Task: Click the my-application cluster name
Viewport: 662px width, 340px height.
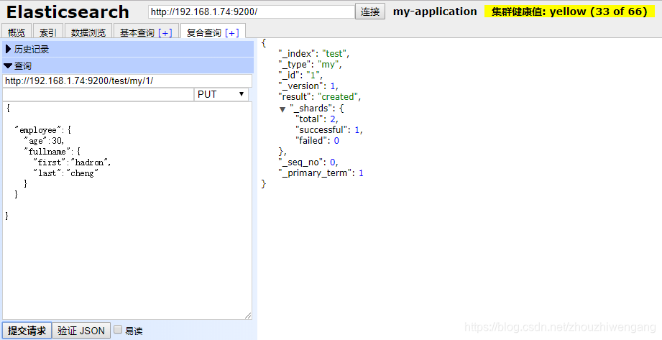Action: (435, 12)
